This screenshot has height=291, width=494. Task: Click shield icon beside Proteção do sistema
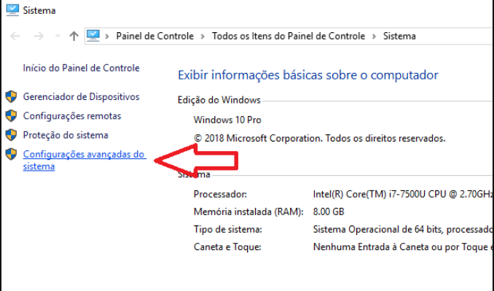pyautogui.click(x=12, y=135)
